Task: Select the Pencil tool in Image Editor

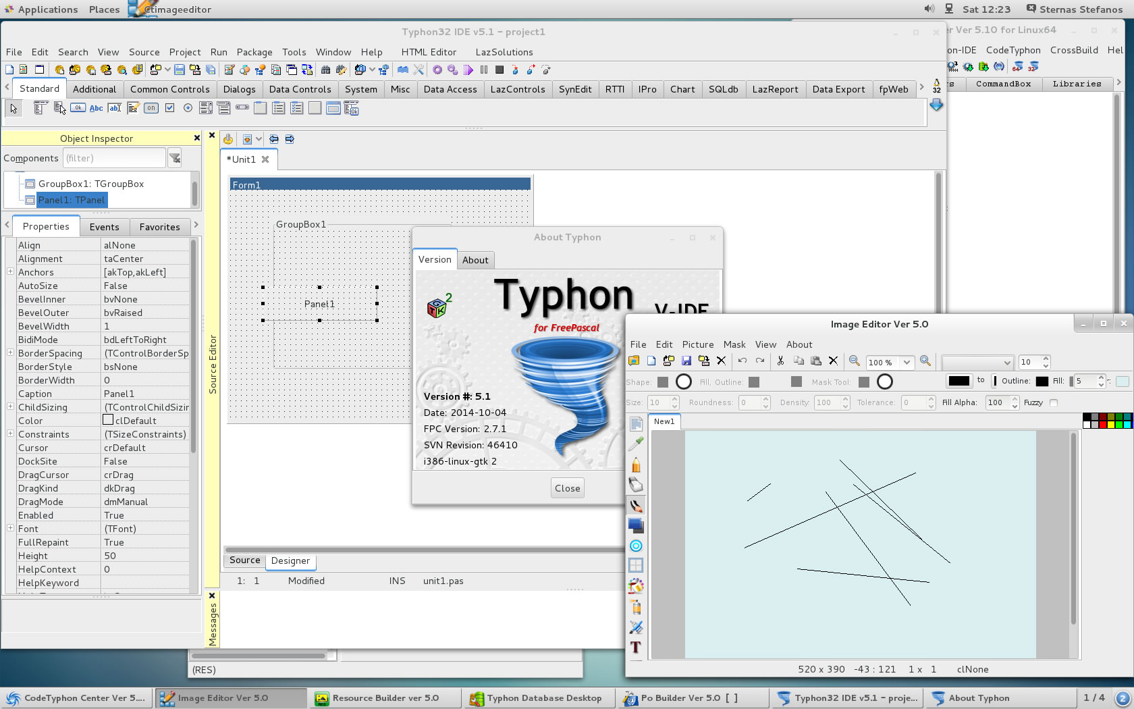Action: point(636,465)
